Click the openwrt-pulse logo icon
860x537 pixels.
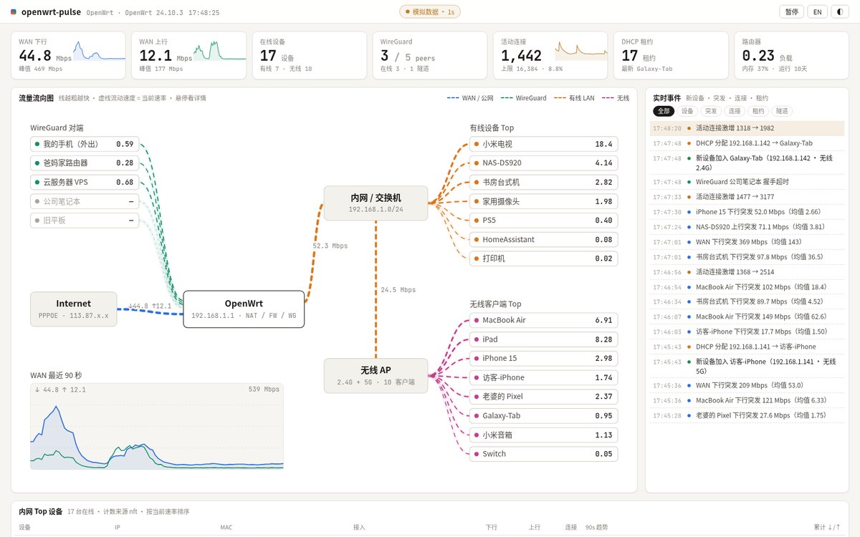pos(13,12)
